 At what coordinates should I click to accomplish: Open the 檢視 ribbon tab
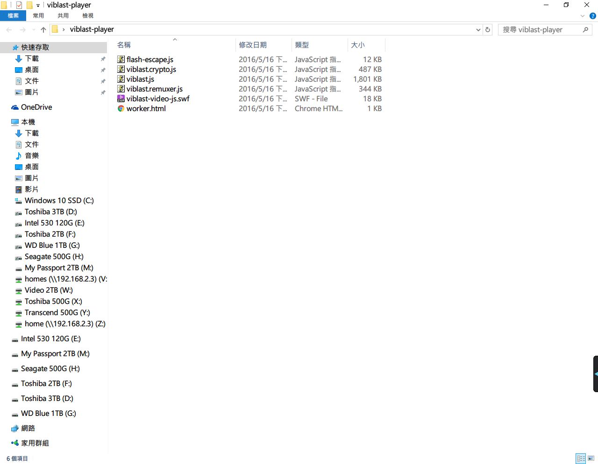point(88,16)
